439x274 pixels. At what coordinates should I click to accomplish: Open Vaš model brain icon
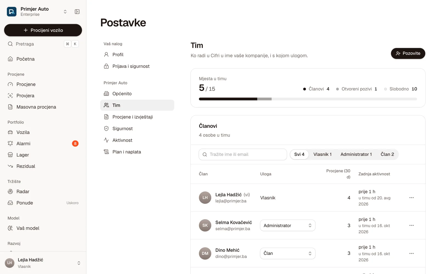tap(10, 228)
